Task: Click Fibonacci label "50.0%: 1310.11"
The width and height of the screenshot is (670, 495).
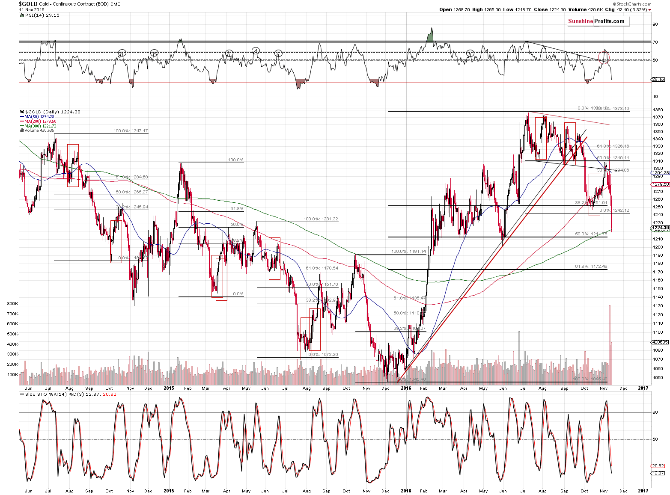Action: (x=613, y=158)
